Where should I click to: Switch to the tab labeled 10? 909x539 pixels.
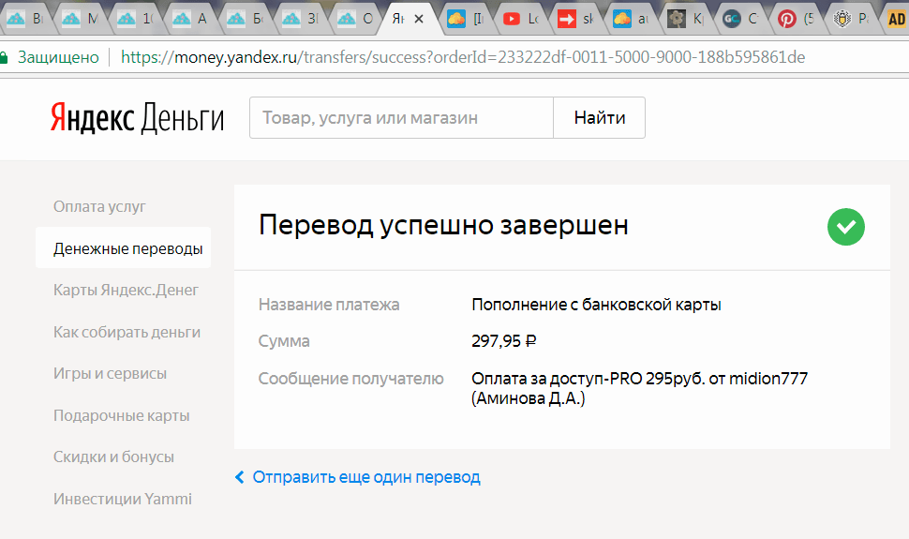click(x=135, y=19)
